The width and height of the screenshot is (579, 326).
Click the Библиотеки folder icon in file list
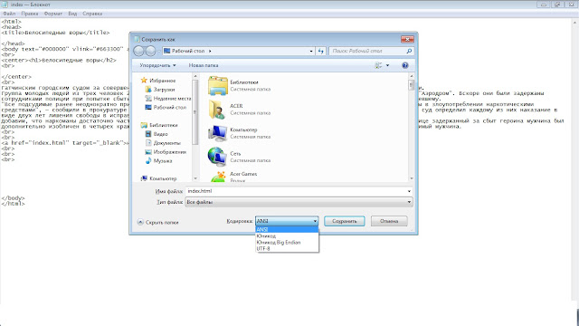[x=217, y=85]
